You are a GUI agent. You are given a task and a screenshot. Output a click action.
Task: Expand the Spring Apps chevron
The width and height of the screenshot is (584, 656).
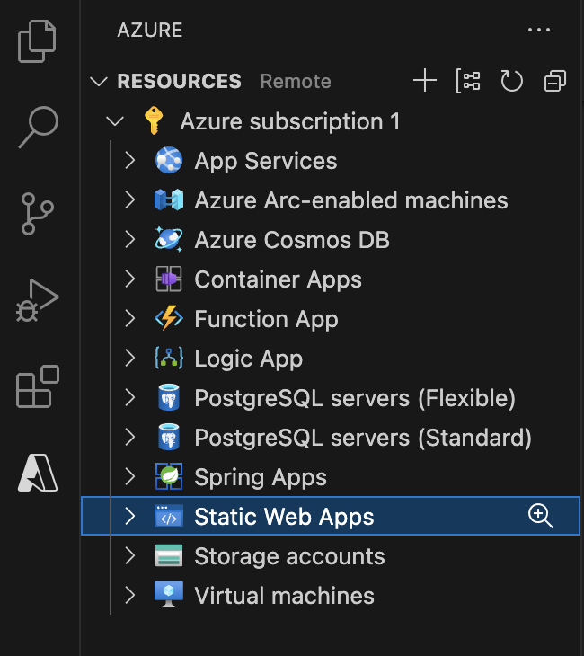(130, 476)
